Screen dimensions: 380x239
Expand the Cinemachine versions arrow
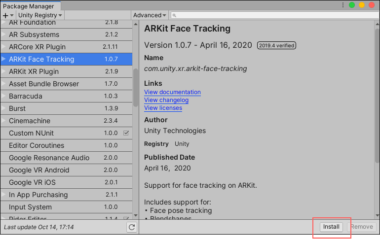3,121
